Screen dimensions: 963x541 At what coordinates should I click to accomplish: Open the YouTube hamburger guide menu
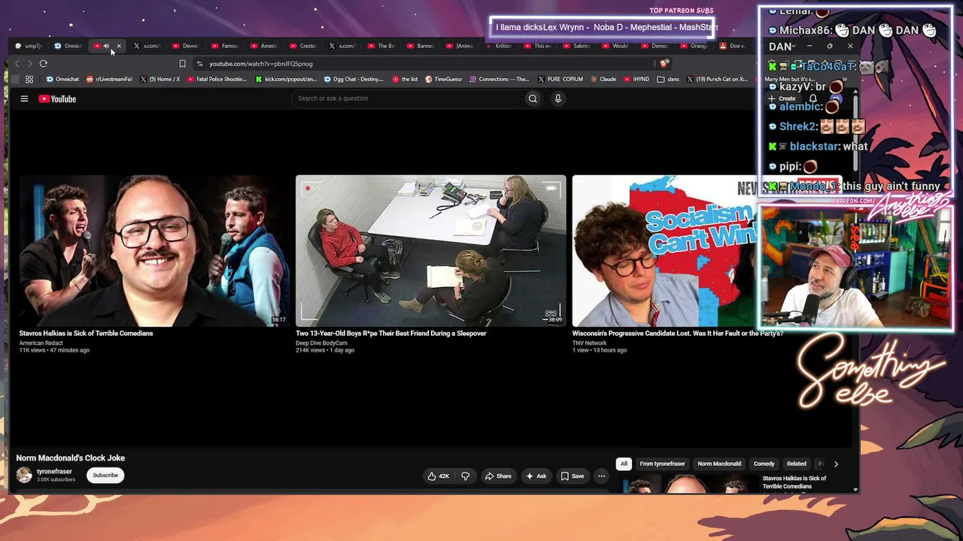24,98
